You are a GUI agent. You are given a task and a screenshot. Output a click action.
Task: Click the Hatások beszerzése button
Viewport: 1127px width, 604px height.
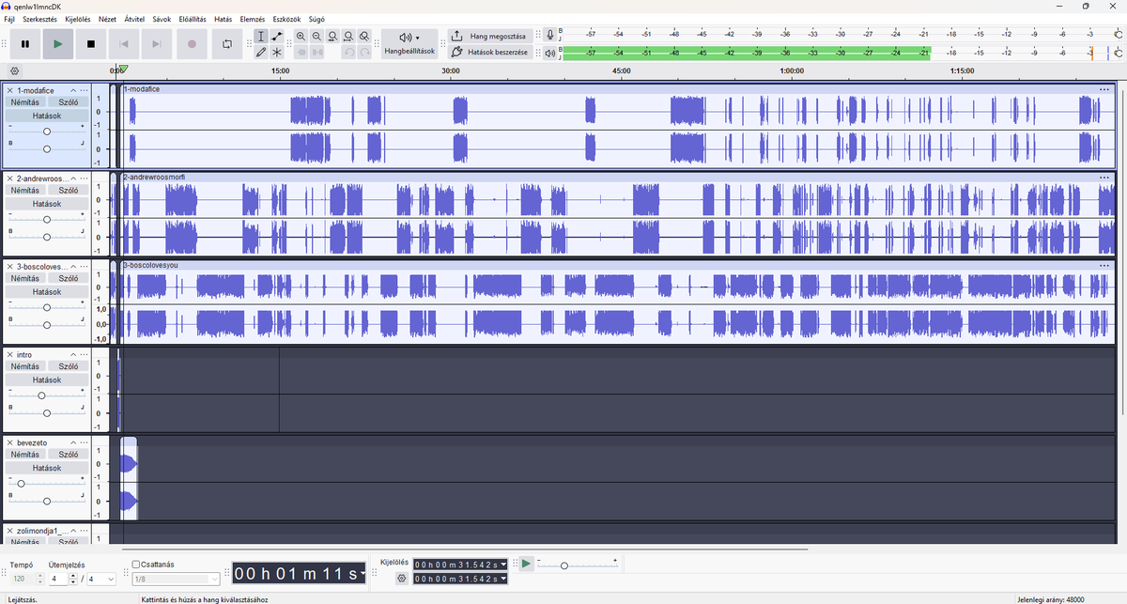(489, 52)
